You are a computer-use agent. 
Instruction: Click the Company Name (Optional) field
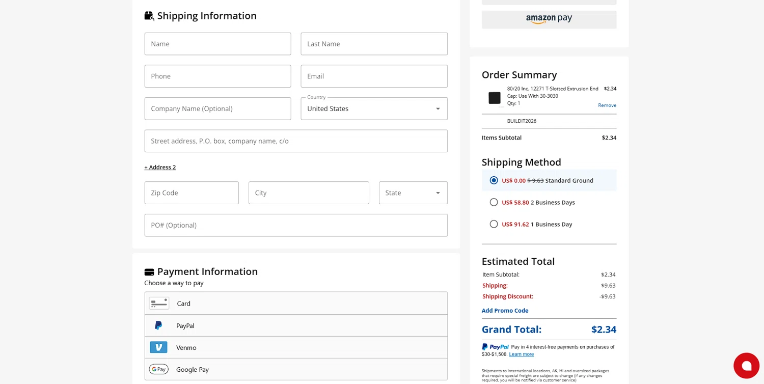(x=217, y=108)
